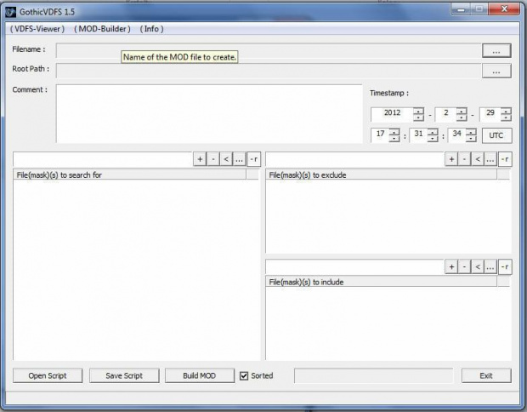
Task: Click the Open Script button
Action: tap(48, 375)
